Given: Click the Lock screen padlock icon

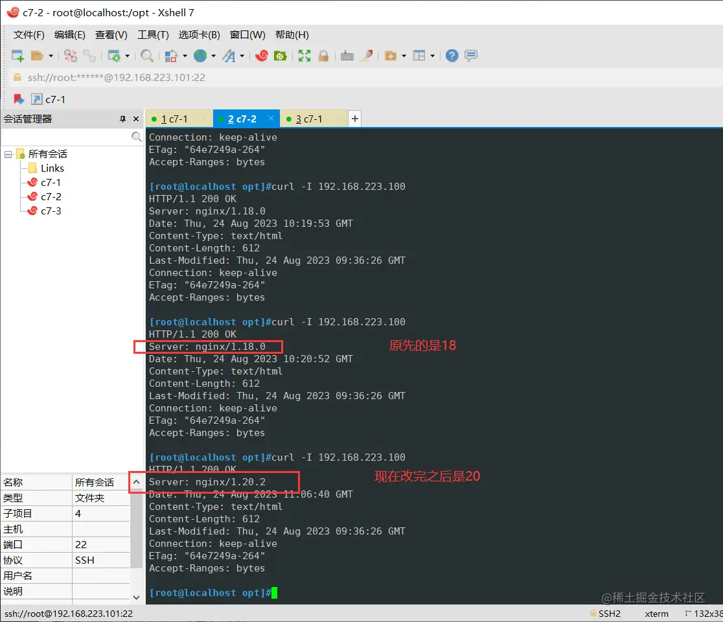Looking at the screenshot, I should click(x=324, y=56).
